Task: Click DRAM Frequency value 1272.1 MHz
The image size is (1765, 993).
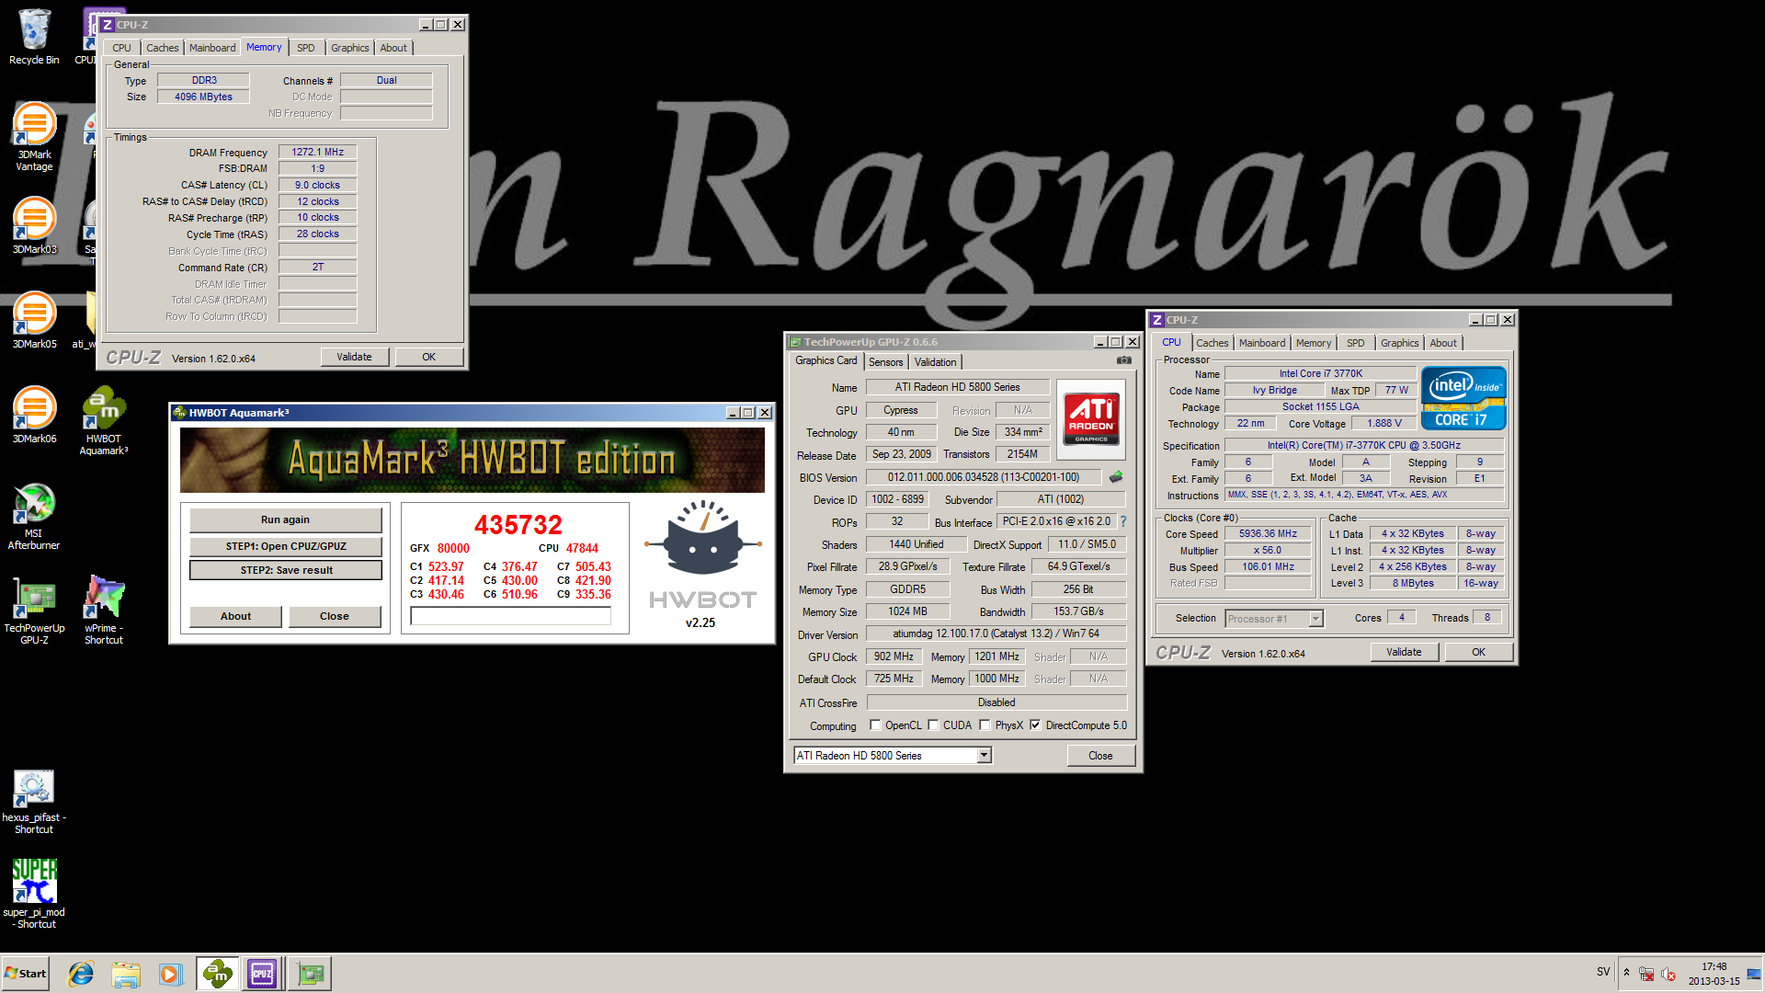Action: pyautogui.click(x=317, y=153)
